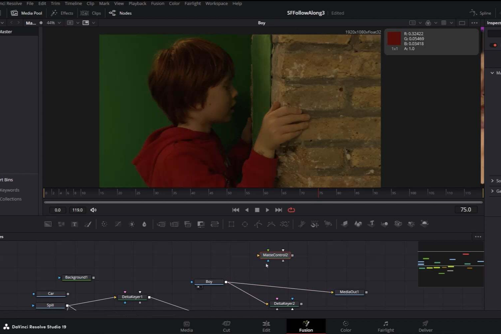Viewport: 501px width, 334px height.
Task: Add an Ellipse mask tool
Action: coord(245,224)
